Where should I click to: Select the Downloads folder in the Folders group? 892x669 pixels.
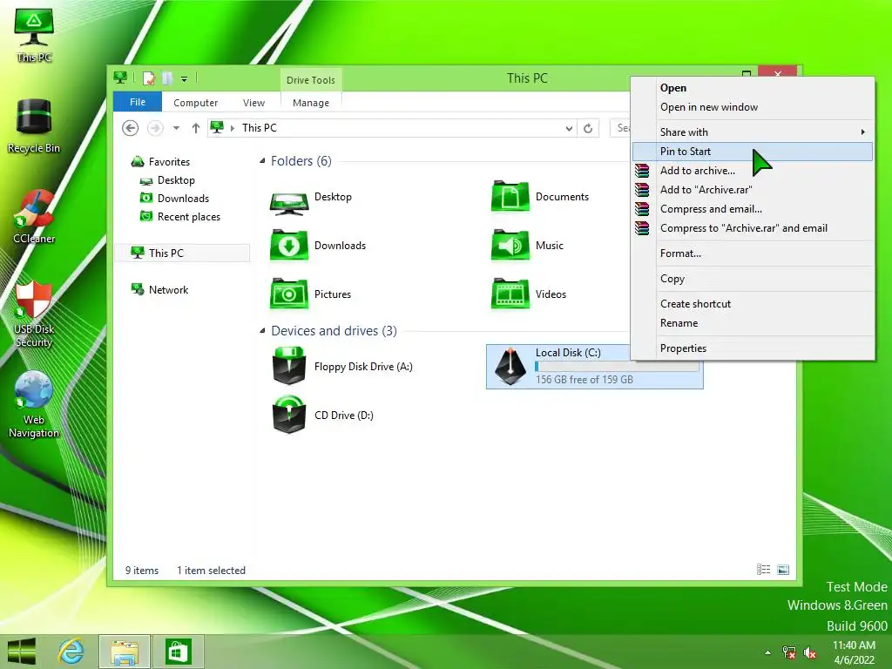319,246
